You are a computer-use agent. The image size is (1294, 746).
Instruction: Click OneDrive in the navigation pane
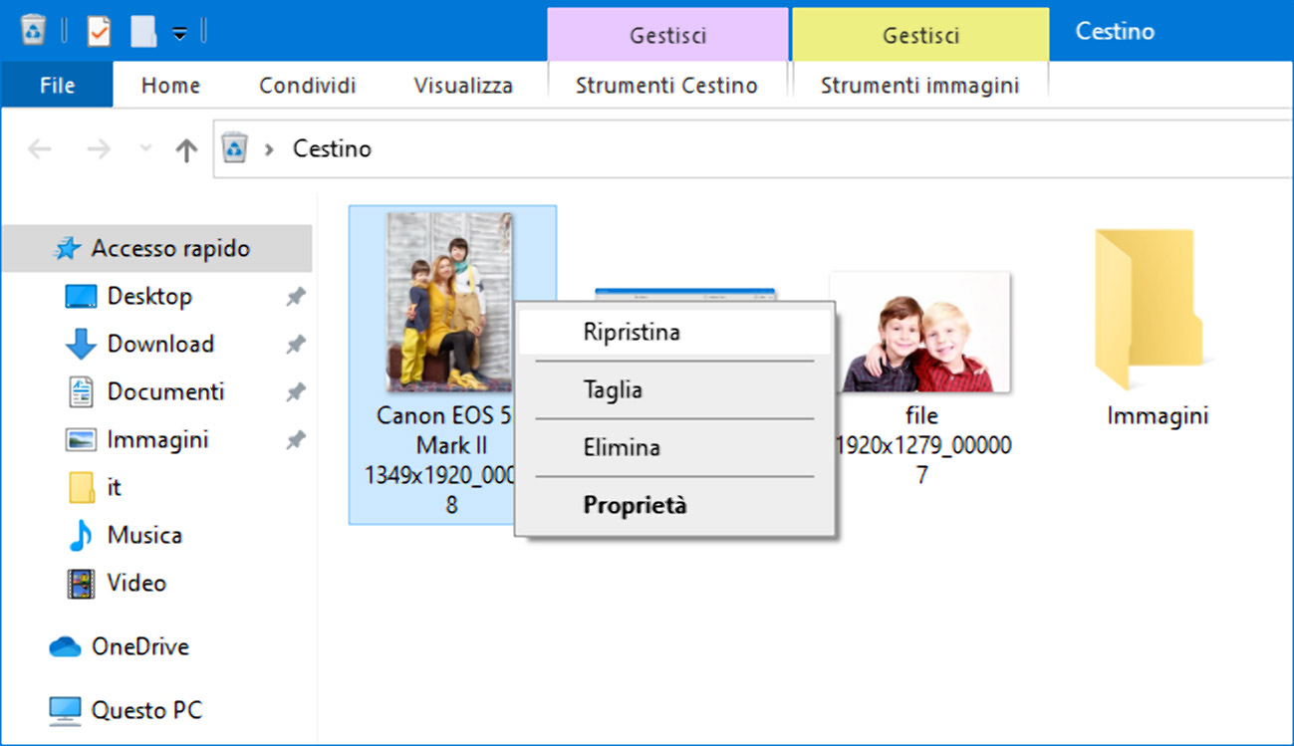(x=139, y=647)
